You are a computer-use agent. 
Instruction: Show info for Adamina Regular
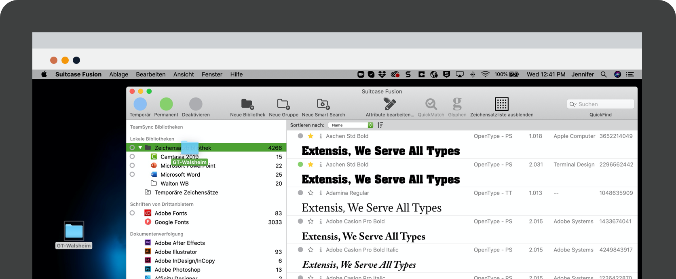click(321, 193)
